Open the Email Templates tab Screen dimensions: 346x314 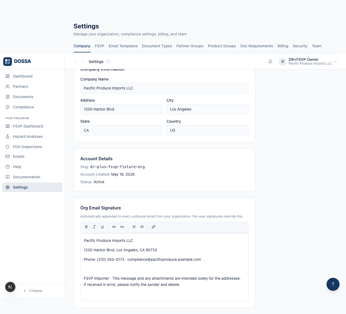[123, 46]
